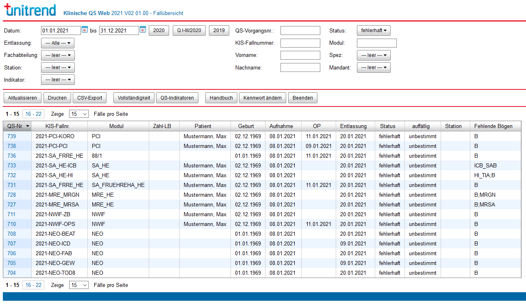
Task: Click the Beenden button
Action: coord(303,98)
